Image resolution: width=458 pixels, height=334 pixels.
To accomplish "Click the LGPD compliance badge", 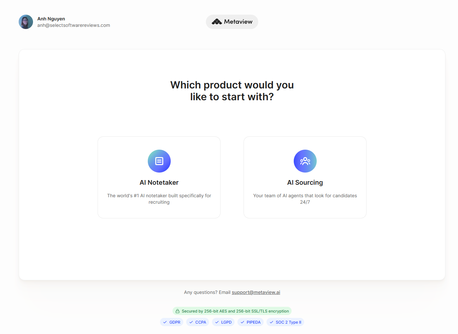I will (x=223, y=322).
